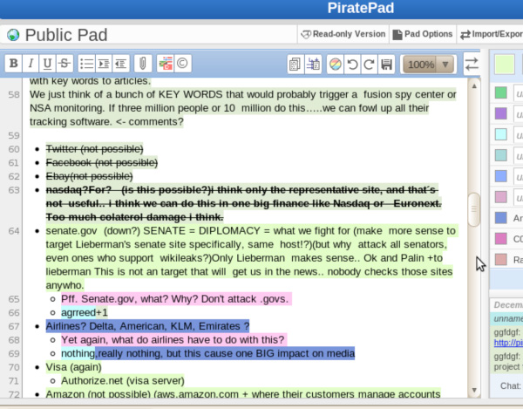Click 'Yet again, what do airlines' comment

click(173, 340)
